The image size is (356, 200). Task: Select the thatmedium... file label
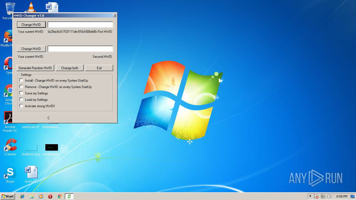coord(52,127)
